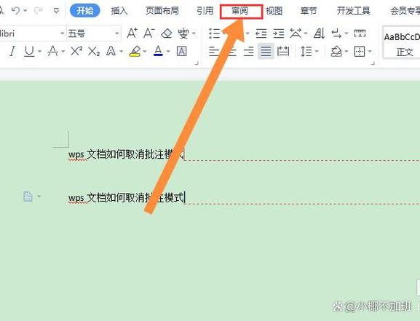Click the second line of document text
The image size is (420, 321).
[x=127, y=198]
